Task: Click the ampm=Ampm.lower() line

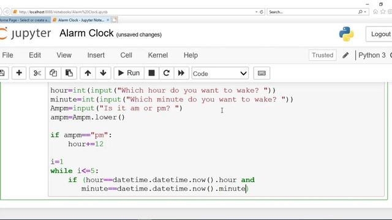Action: (x=88, y=117)
